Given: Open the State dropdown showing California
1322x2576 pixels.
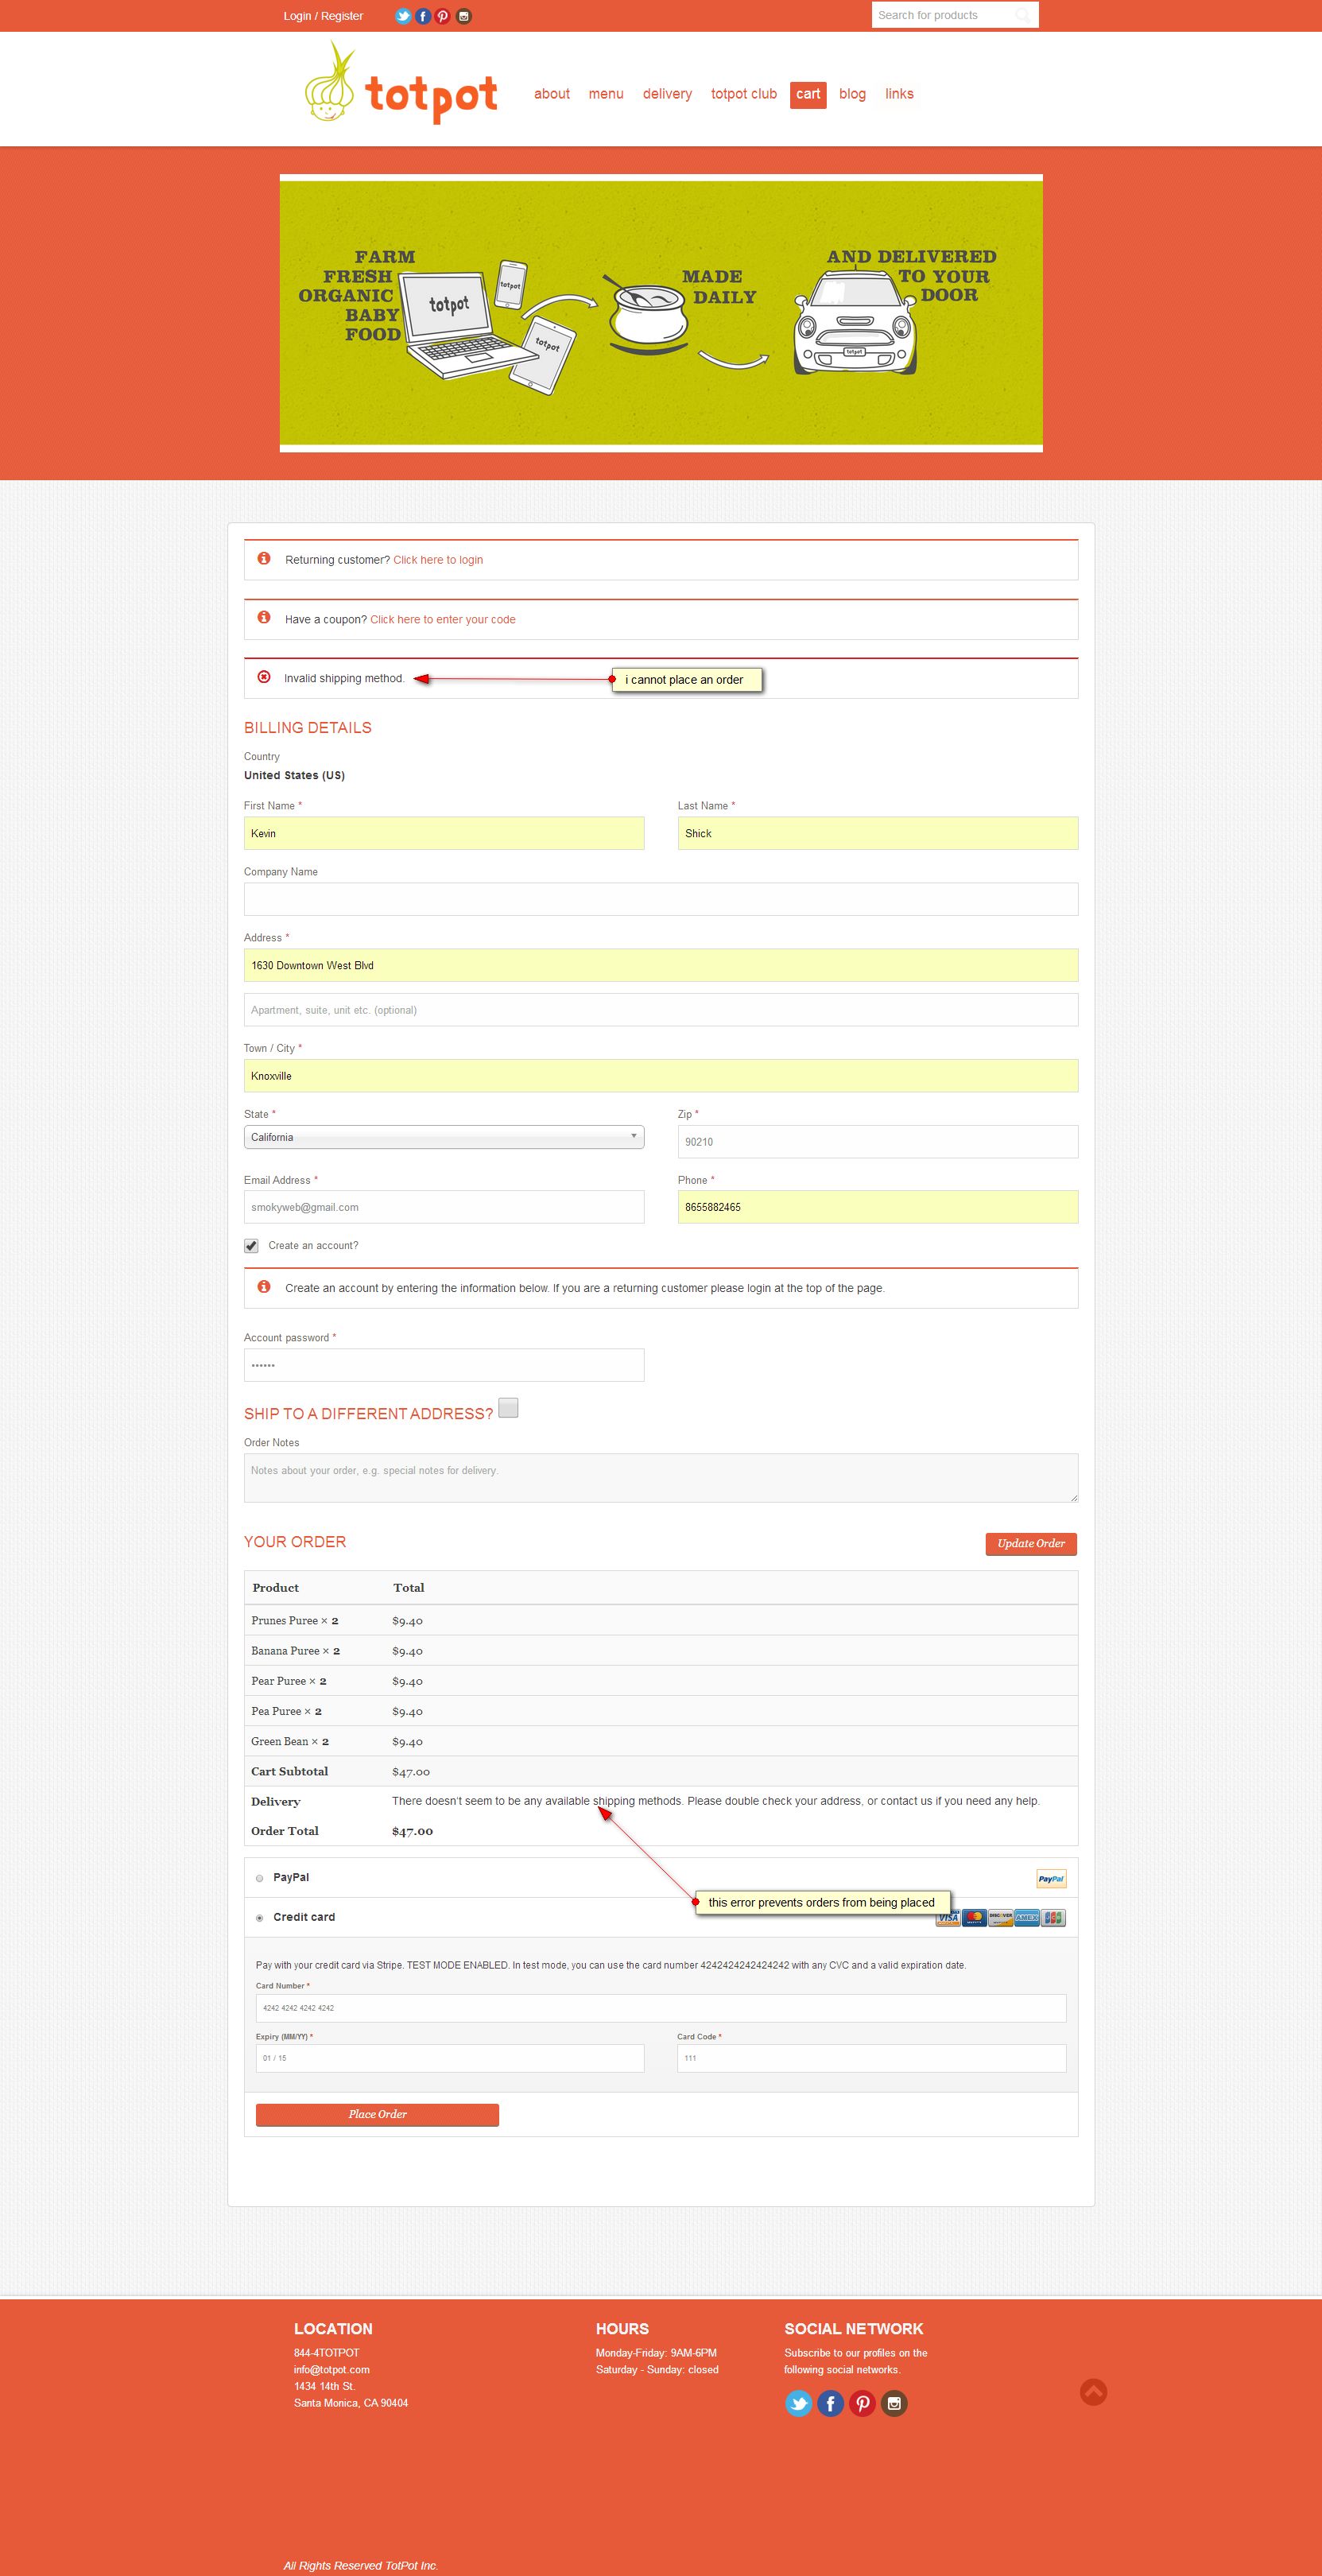Looking at the screenshot, I should tap(443, 1137).
